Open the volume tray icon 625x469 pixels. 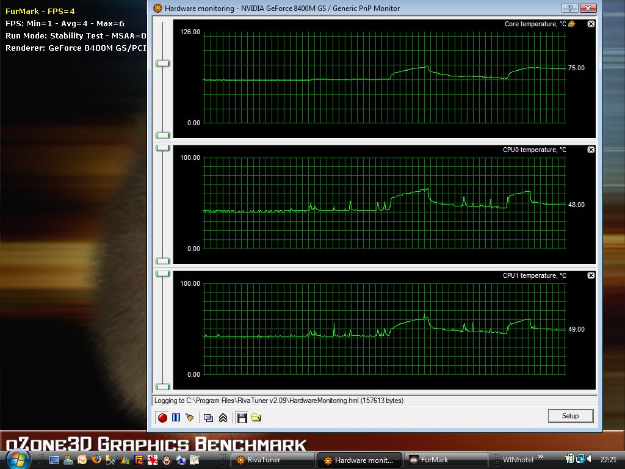click(590, 459)
